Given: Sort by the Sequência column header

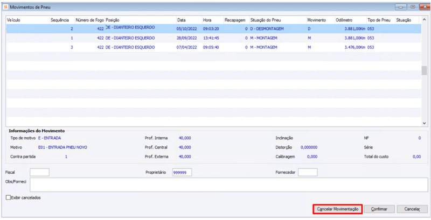Looking at the screenshot, I should click(60, 20).
